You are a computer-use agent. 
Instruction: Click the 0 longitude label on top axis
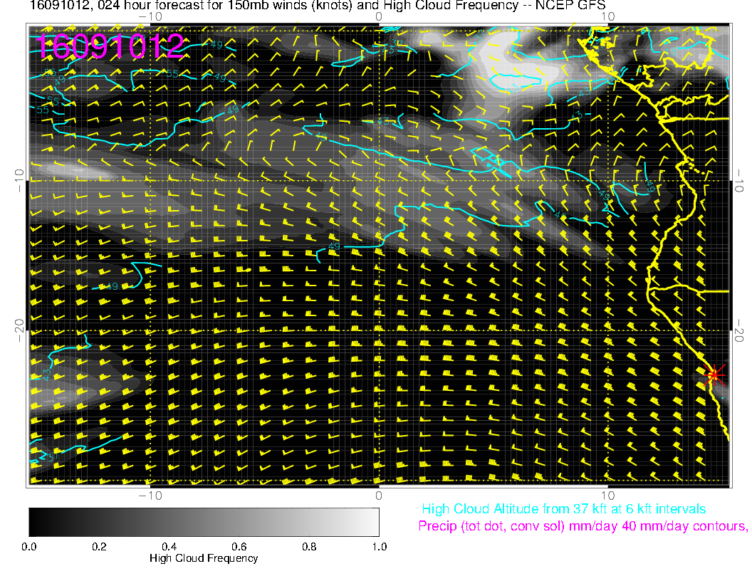coord(379,17)
